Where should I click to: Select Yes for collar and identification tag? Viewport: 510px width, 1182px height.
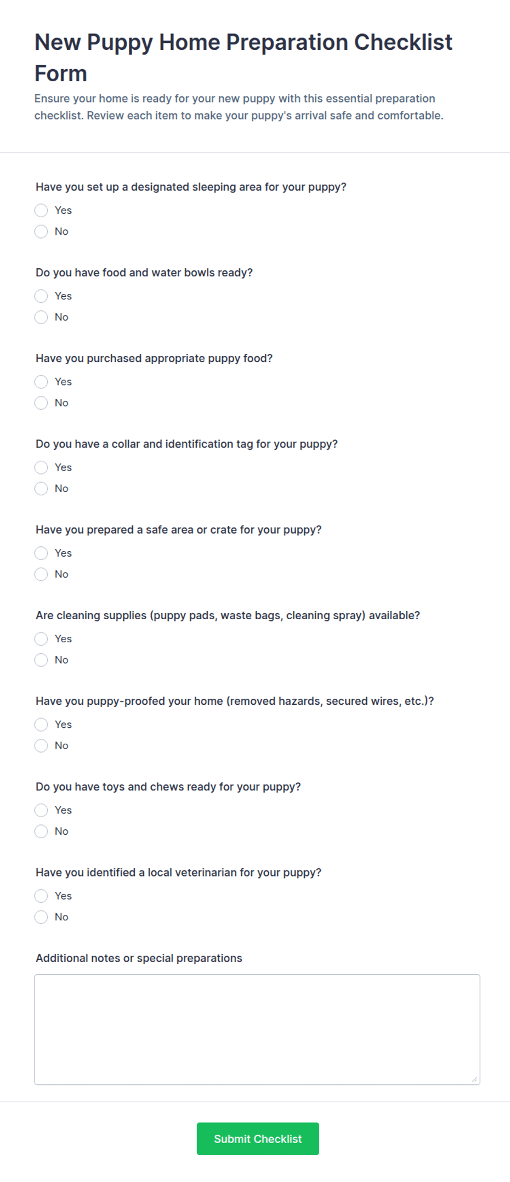pos(41,467)
